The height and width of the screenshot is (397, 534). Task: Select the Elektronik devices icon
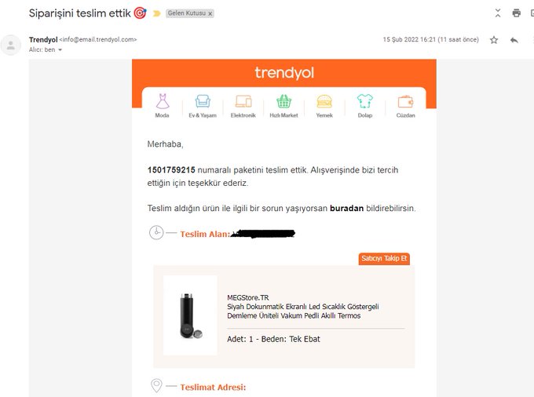tap(243, 101)
